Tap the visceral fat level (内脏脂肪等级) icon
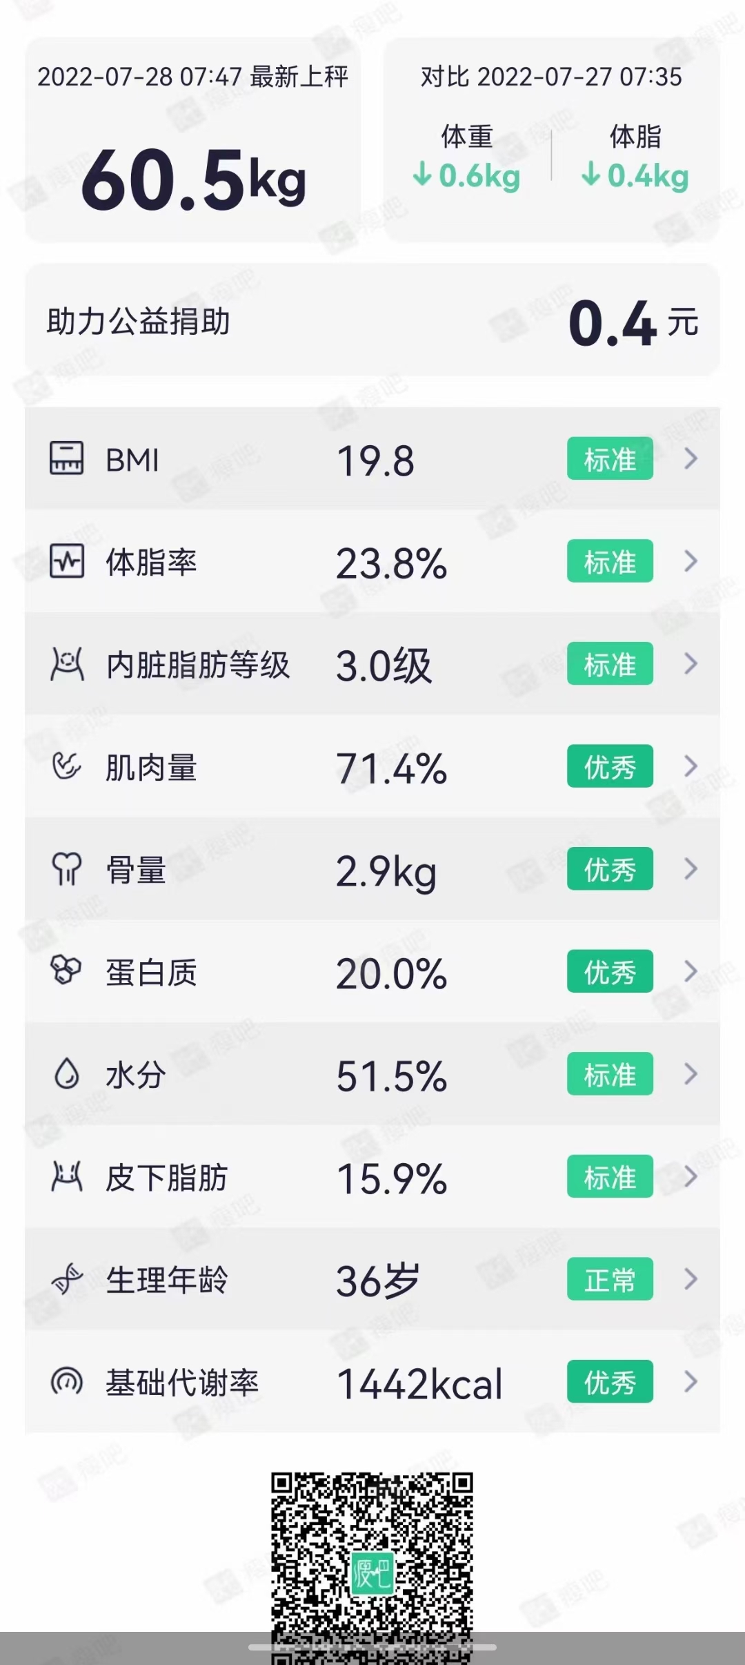745x1665 pixels. pyautogui.click(x=67, y=664)
